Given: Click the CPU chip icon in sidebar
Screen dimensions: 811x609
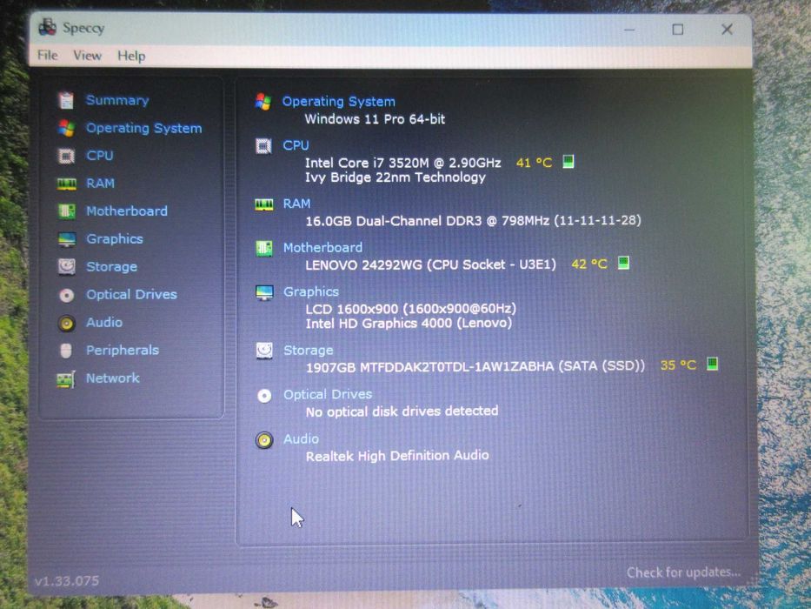Looking at the screenshot, I should click(66, 156).
